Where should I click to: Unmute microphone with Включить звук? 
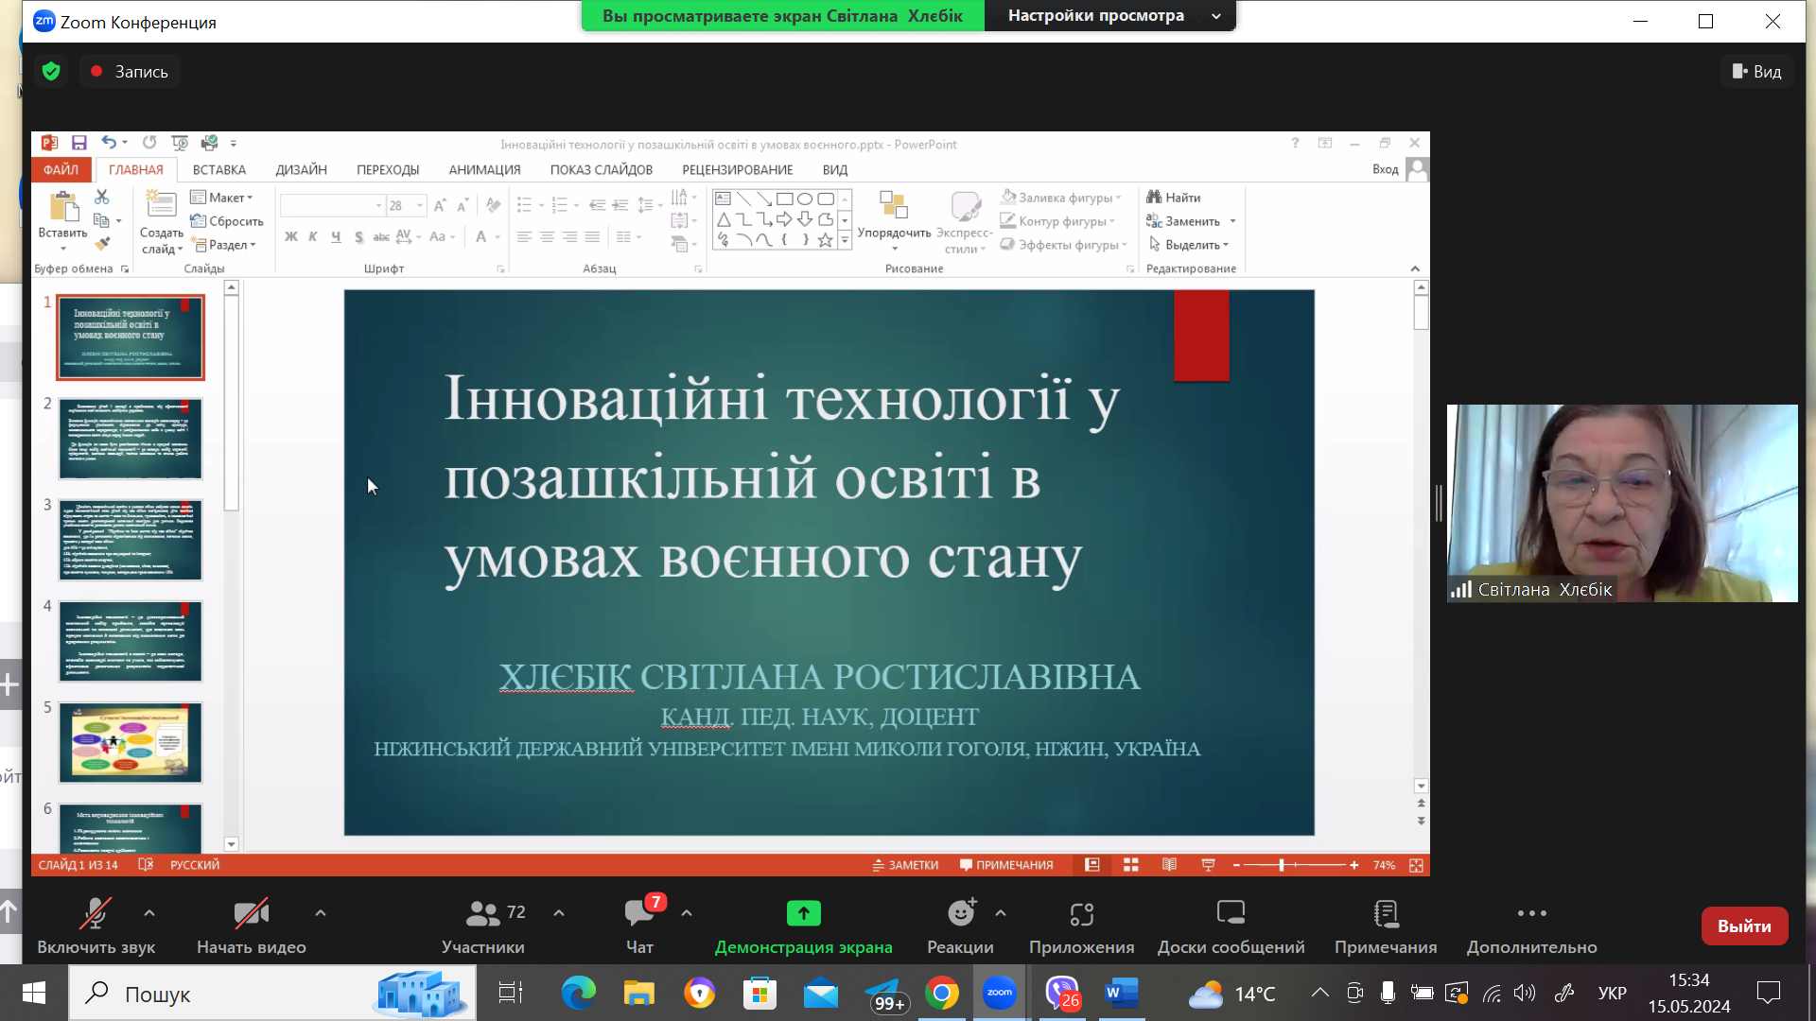[95, 914]
